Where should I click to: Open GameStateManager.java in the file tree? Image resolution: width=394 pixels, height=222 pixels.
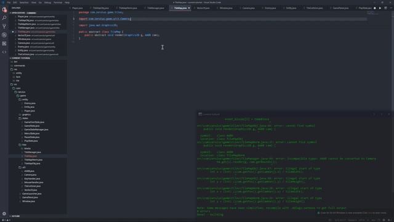coord(36,129)
